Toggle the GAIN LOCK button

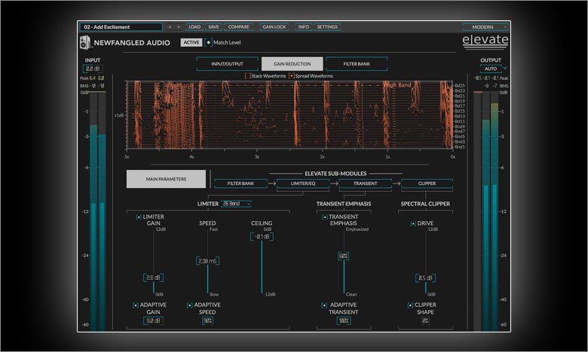click(274, 27)
